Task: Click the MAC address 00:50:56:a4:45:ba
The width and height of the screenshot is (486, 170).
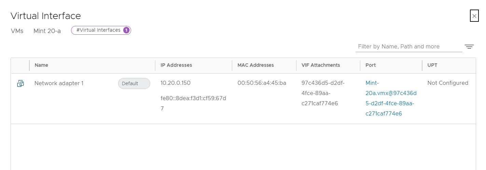Action: [262, 83]
